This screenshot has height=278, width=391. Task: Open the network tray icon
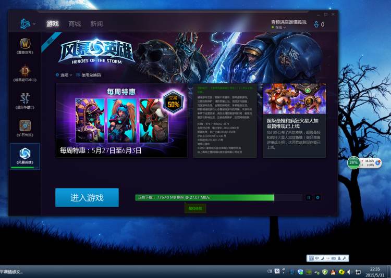tap(358, 272)
